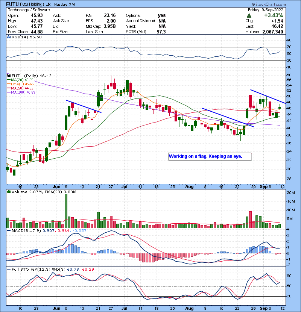Click the 90 label on RSI axis
Image resolution: width=301 pixels, height=312 pixels.
click(x=289, y=40)
